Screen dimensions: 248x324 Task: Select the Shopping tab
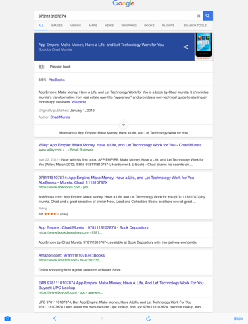[x=128, y=26]
